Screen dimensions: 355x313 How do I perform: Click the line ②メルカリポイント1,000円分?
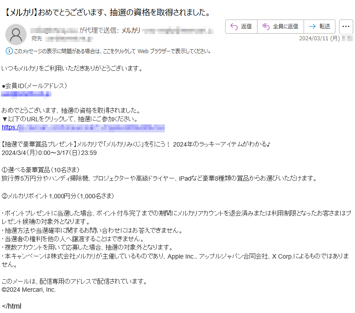click(58, 196)
